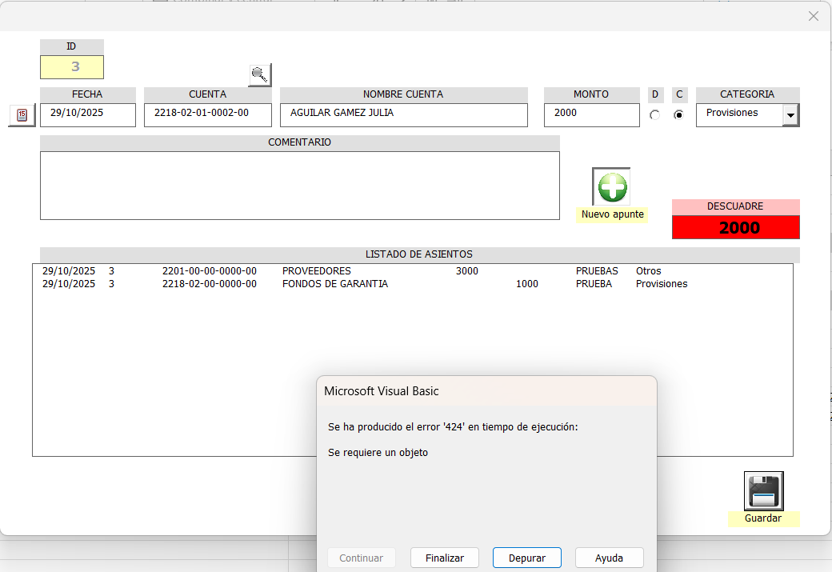Click inside the COMENTARIO text box
This screenshot has width=832, height=572.
[300, 185]
